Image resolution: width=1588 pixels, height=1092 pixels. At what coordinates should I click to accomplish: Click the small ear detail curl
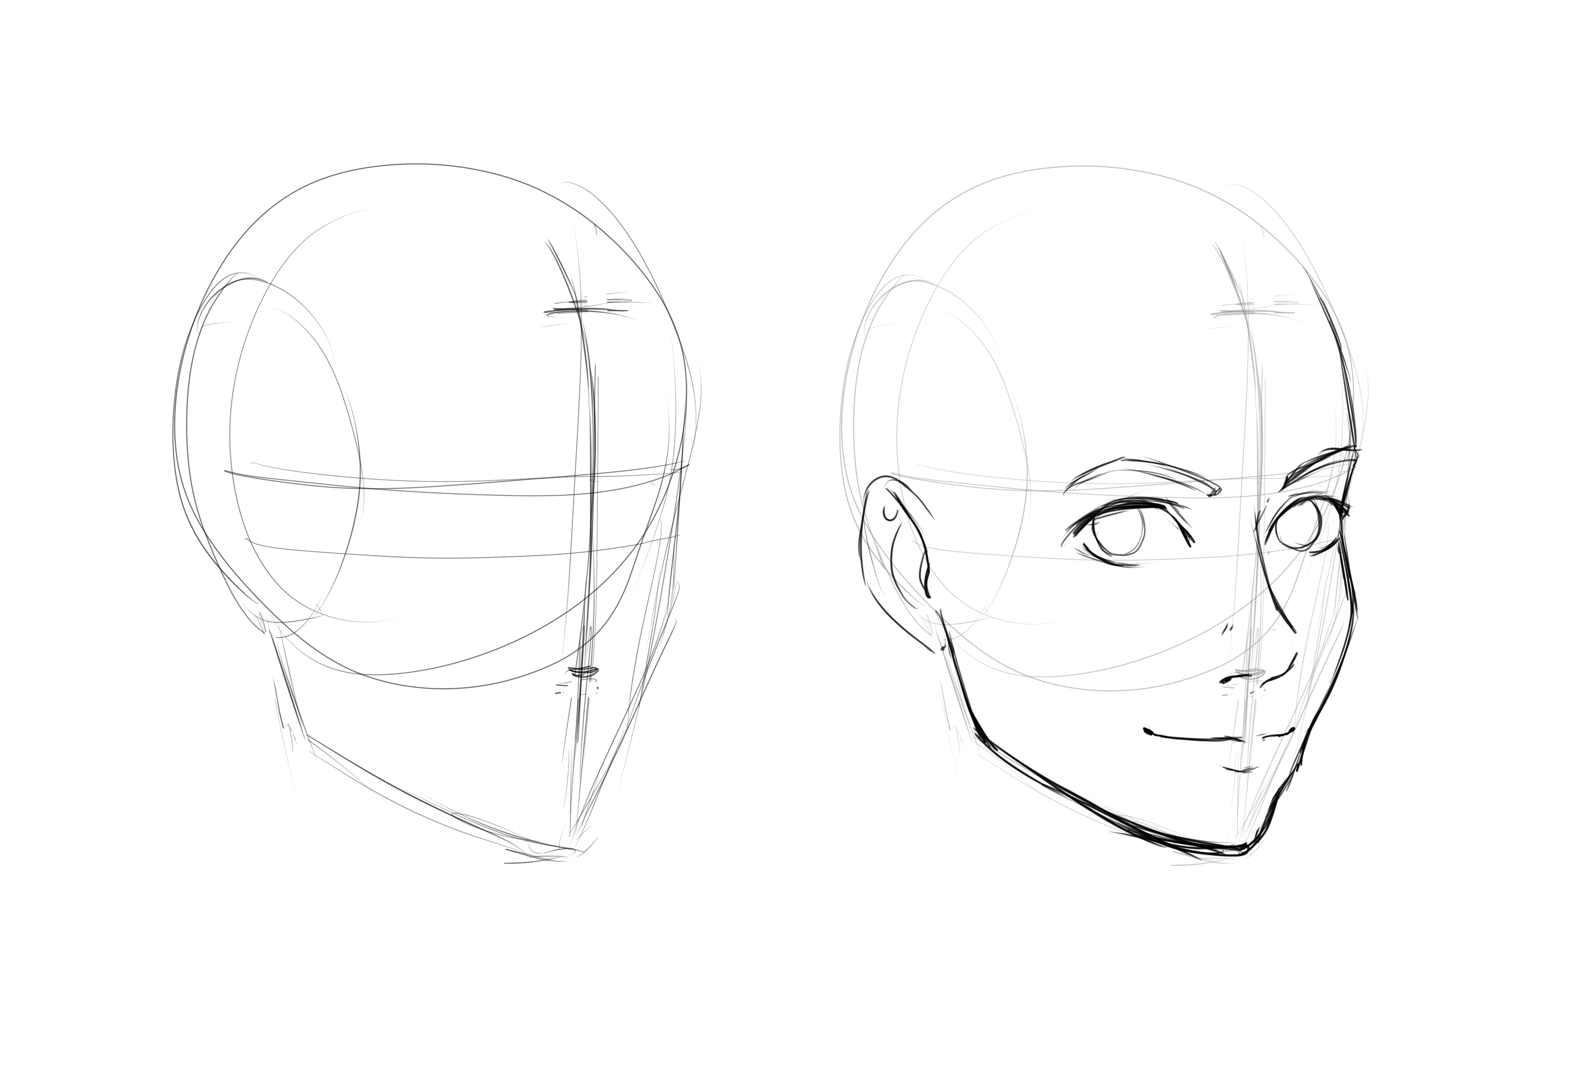(x=890, y=513)
